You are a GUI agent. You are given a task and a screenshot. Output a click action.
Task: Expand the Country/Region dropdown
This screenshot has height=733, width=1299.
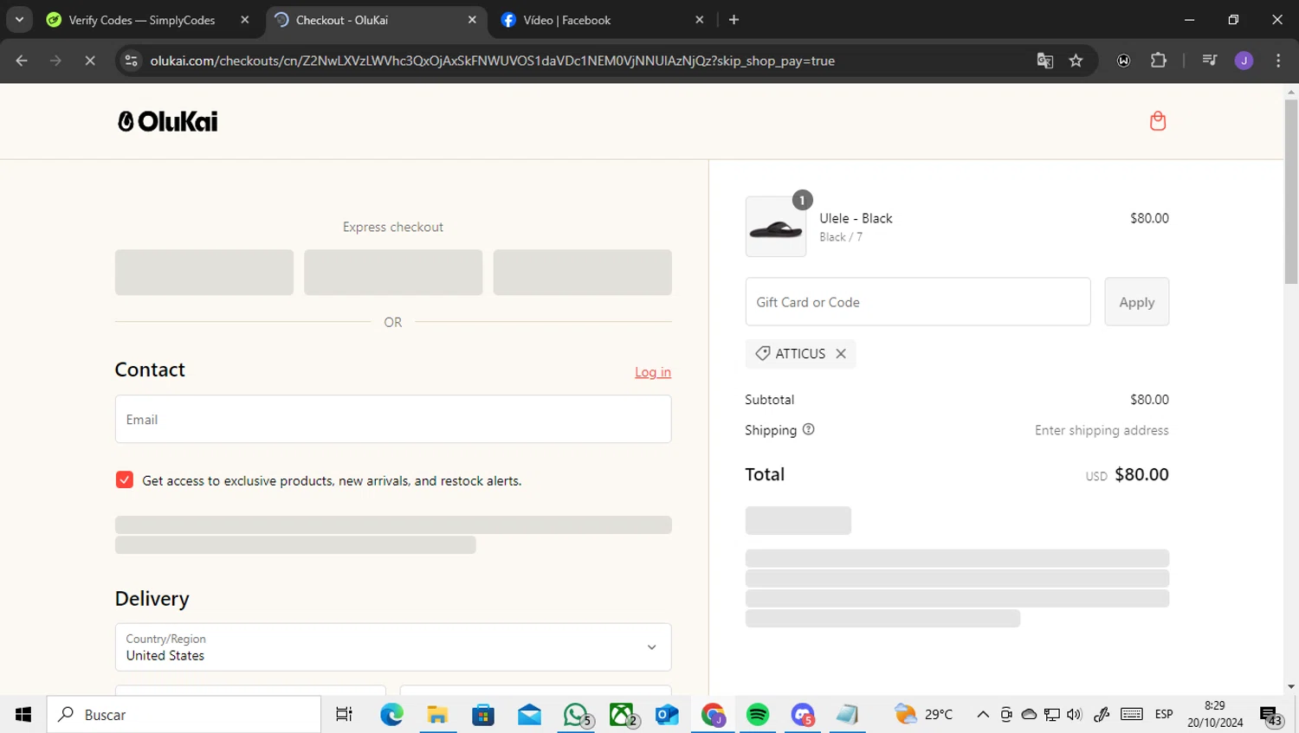[x=393, y=647]
